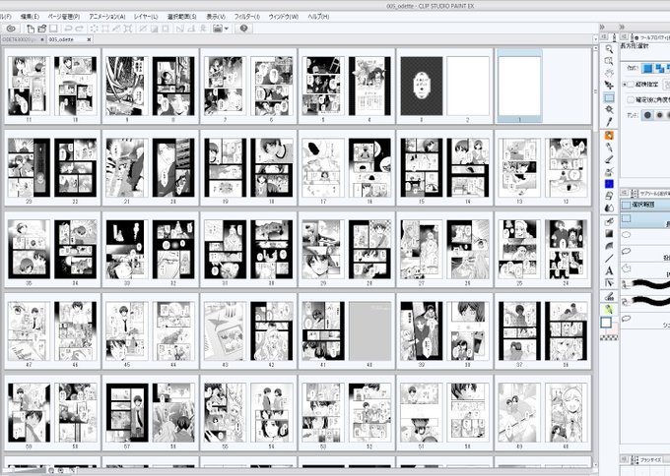The image size is (670, 476).
Task: Select the Pencil tool
Action: coord(609,148)
